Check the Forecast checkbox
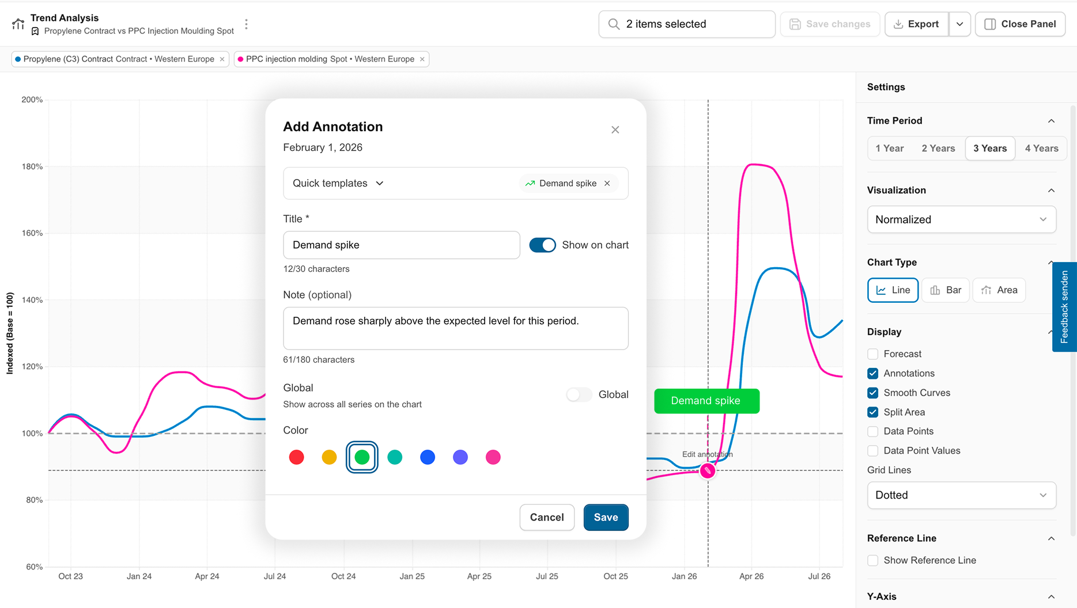 (x=873, y=354)
